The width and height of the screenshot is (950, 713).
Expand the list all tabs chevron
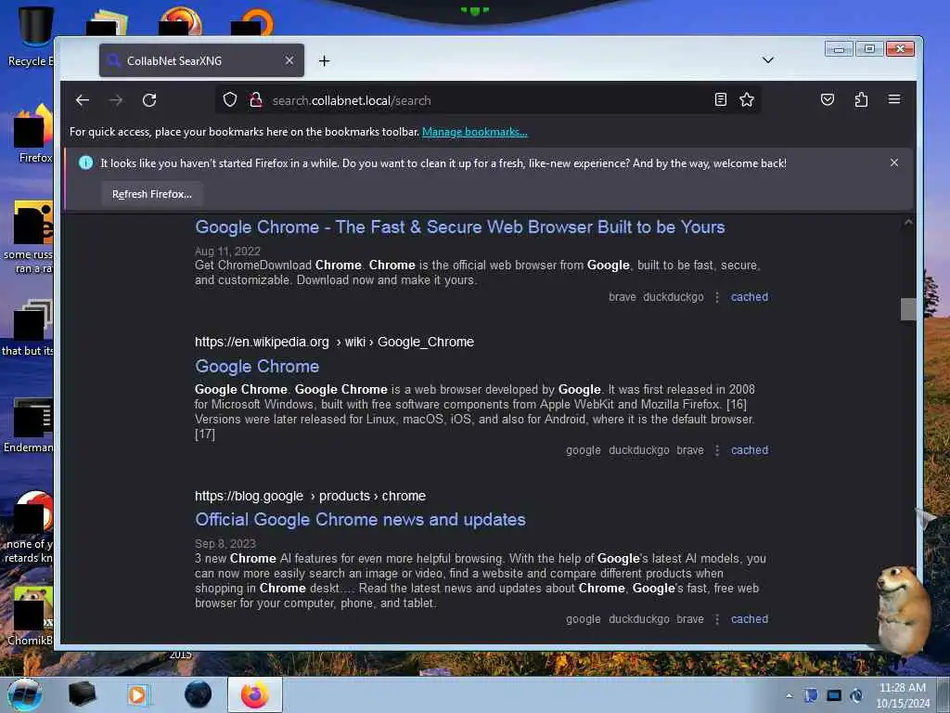pyautogui.click(x=767, y=60)
